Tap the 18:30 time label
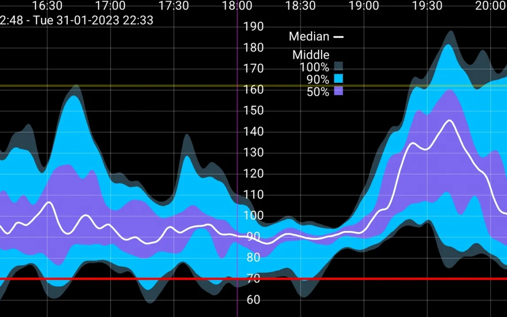The height and width of the screenshot is (317, 507). click(300, 6)
